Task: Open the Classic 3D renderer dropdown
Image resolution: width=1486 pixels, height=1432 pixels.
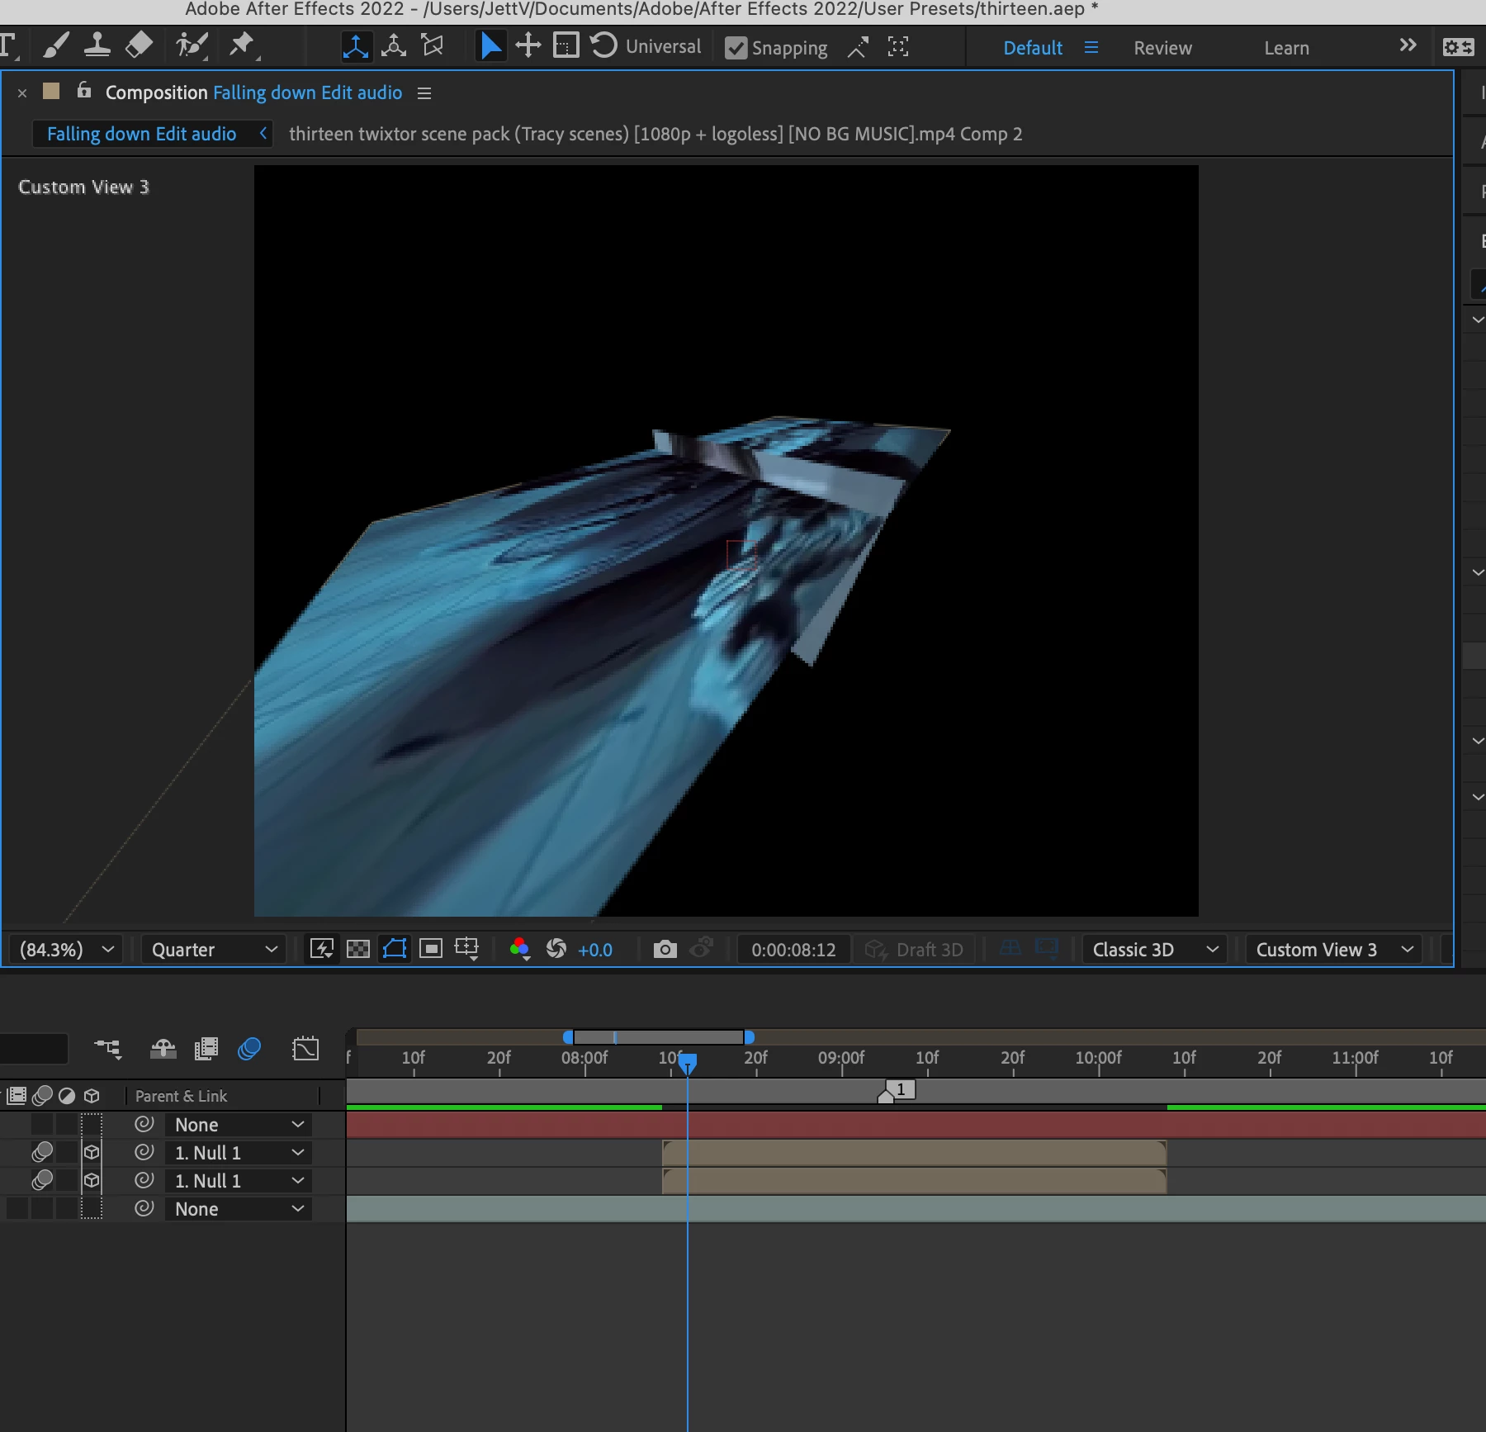Action: pos(1154,950)
